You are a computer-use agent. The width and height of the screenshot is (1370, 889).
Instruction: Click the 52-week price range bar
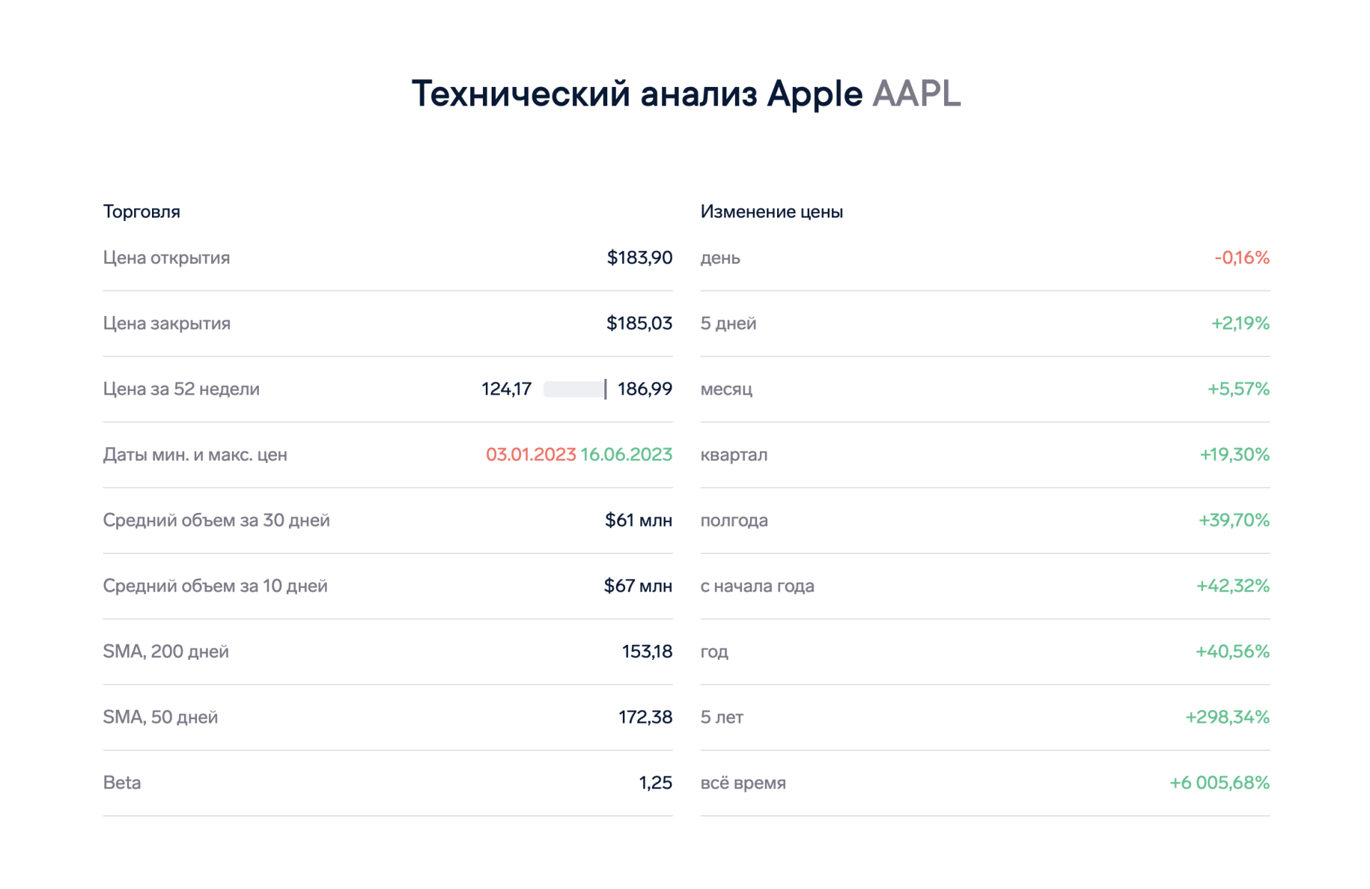(x=575, y=389)
